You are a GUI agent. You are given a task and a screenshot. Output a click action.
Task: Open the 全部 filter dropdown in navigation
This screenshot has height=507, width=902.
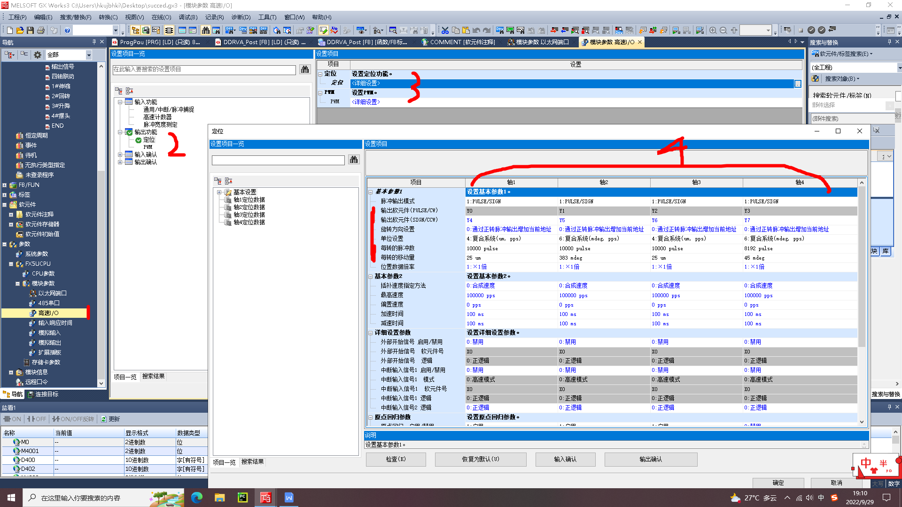[88, 55]
